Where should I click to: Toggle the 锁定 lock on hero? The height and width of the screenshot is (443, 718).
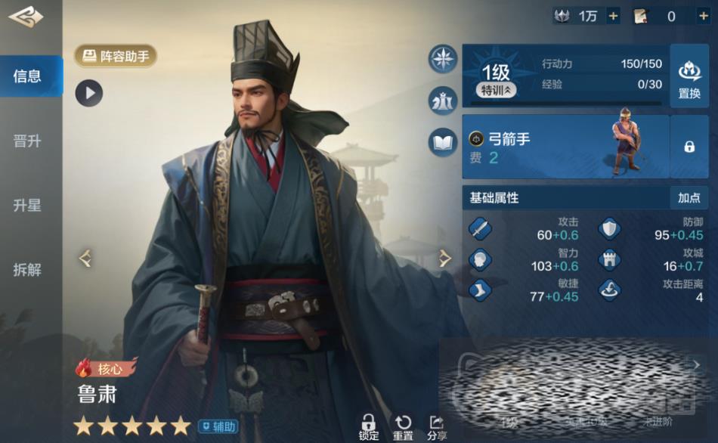[x=369, y=429]
